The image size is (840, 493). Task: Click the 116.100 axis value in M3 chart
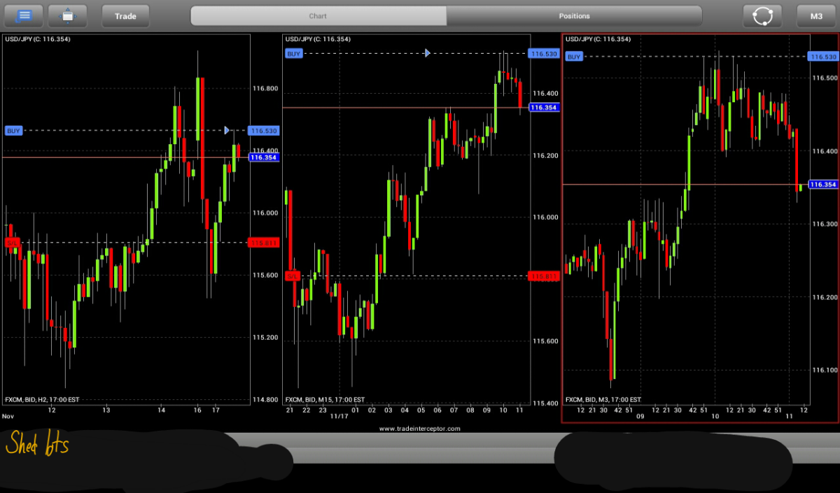click(825, 370)
